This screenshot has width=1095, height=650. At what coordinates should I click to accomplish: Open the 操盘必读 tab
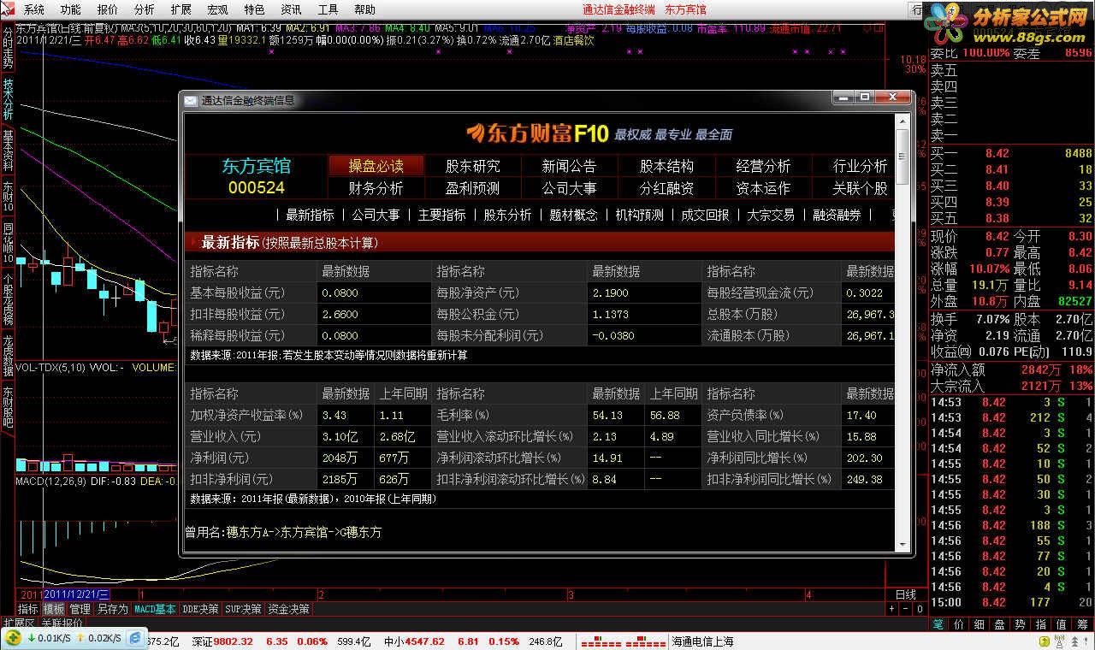tap(376, 165)
